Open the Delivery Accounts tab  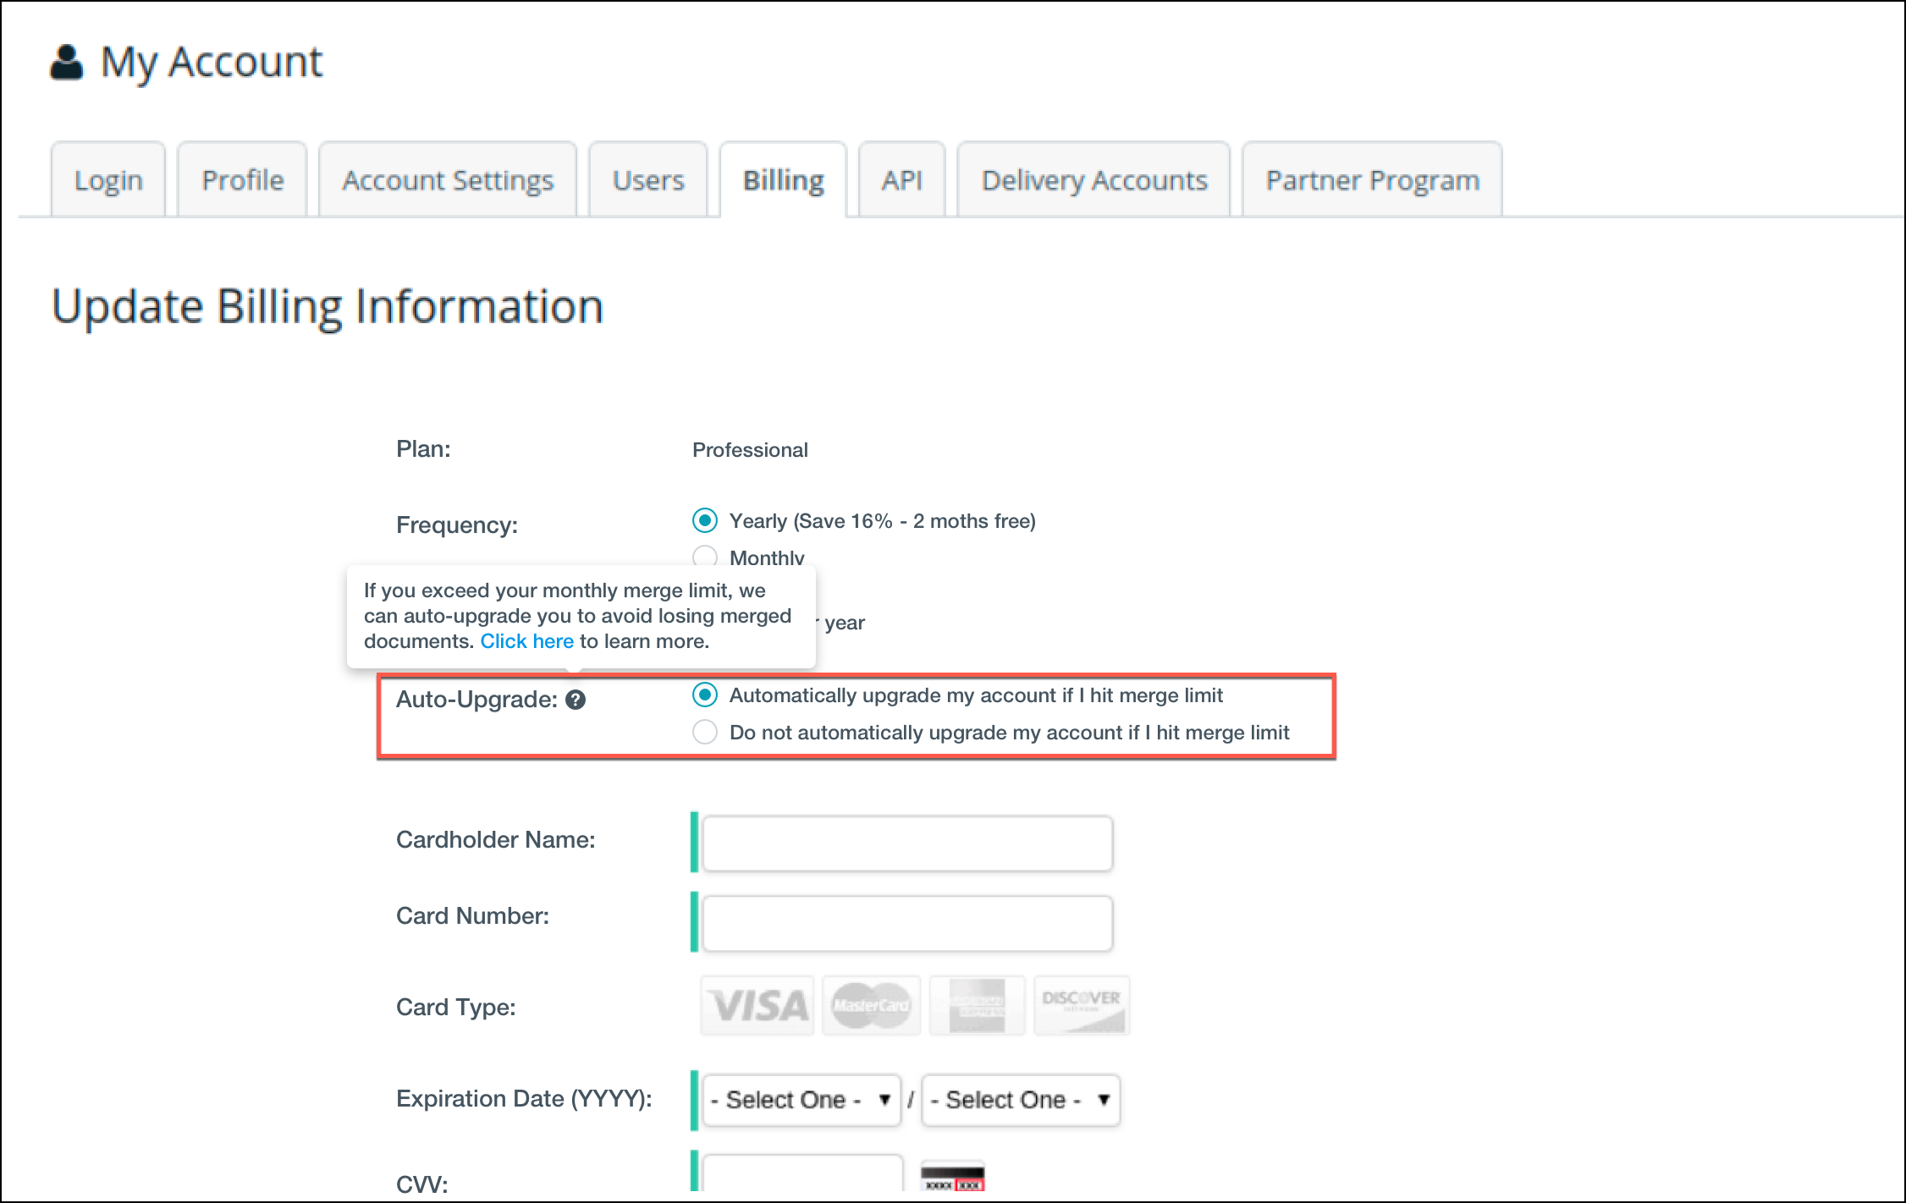click(1093, 180)
